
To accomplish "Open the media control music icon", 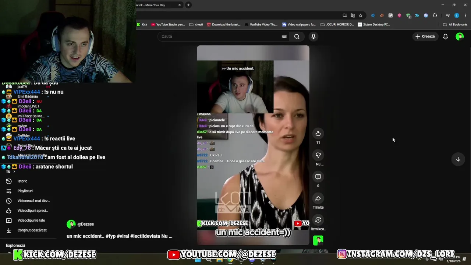I will (x=448, y=15).
